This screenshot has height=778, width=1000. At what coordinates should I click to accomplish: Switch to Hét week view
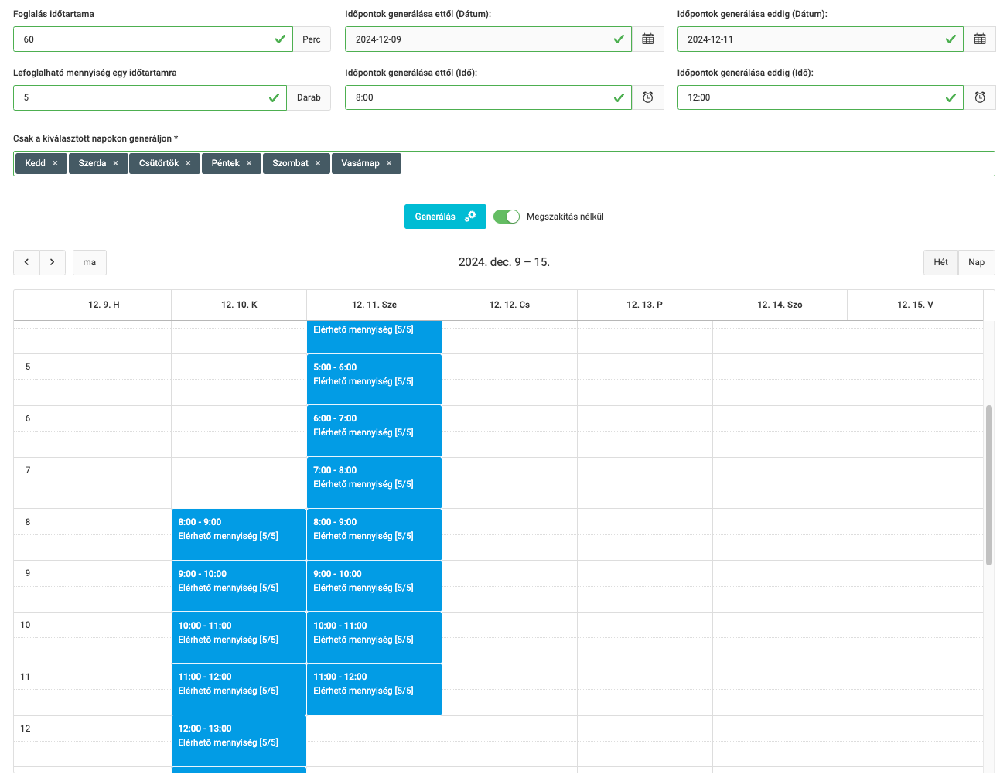pyautogui.click(x=940, y=262)
